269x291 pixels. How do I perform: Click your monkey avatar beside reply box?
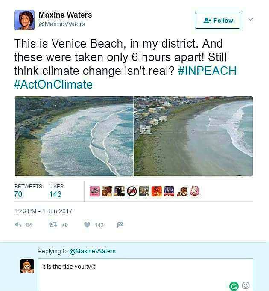click(x=27, y=266)
